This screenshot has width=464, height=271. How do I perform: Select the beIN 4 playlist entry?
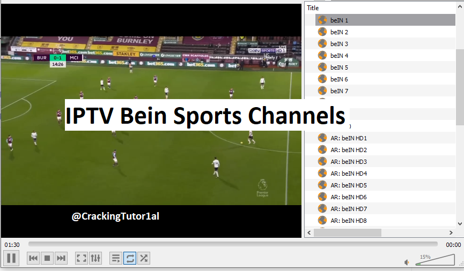[385, 56]
